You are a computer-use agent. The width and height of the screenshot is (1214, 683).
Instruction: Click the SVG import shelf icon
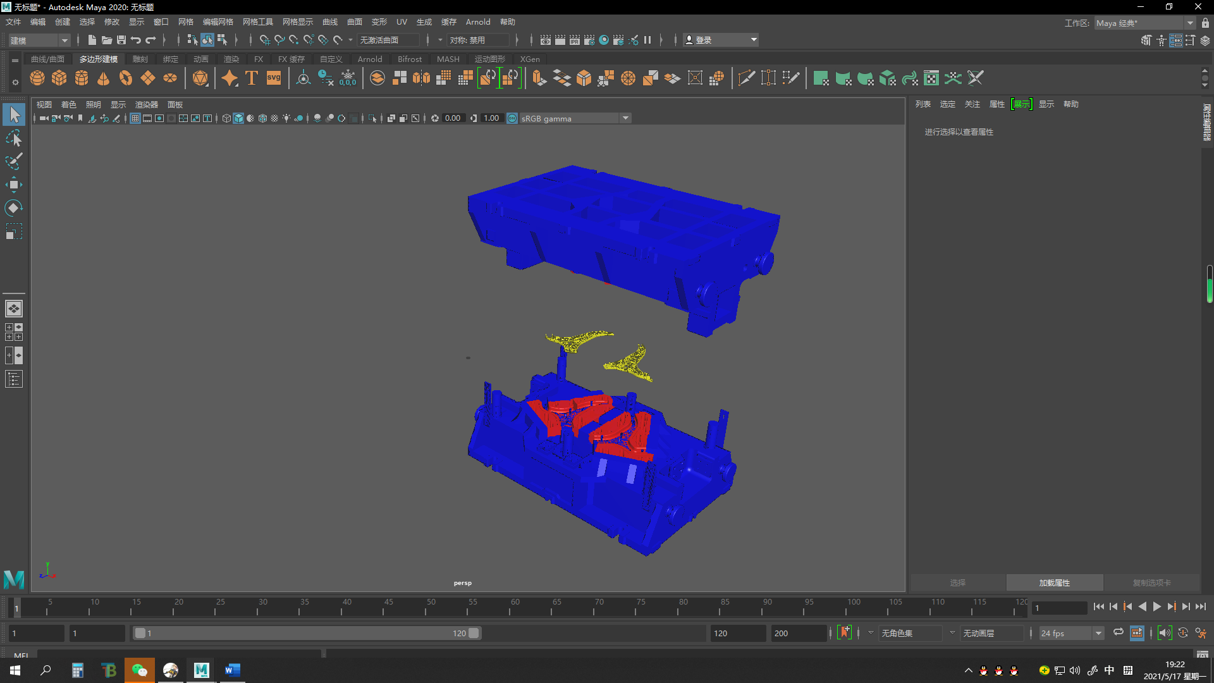274,78
